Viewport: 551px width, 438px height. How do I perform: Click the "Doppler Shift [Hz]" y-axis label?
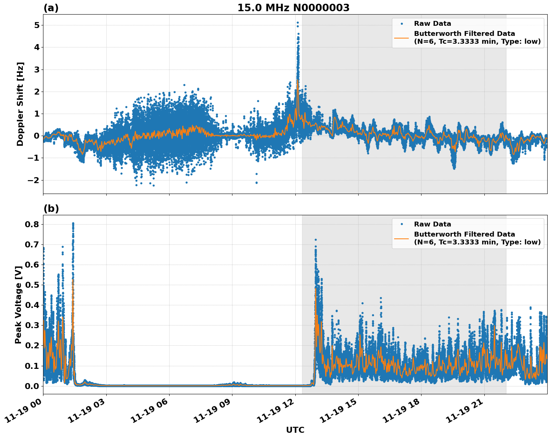pos(20,104)
